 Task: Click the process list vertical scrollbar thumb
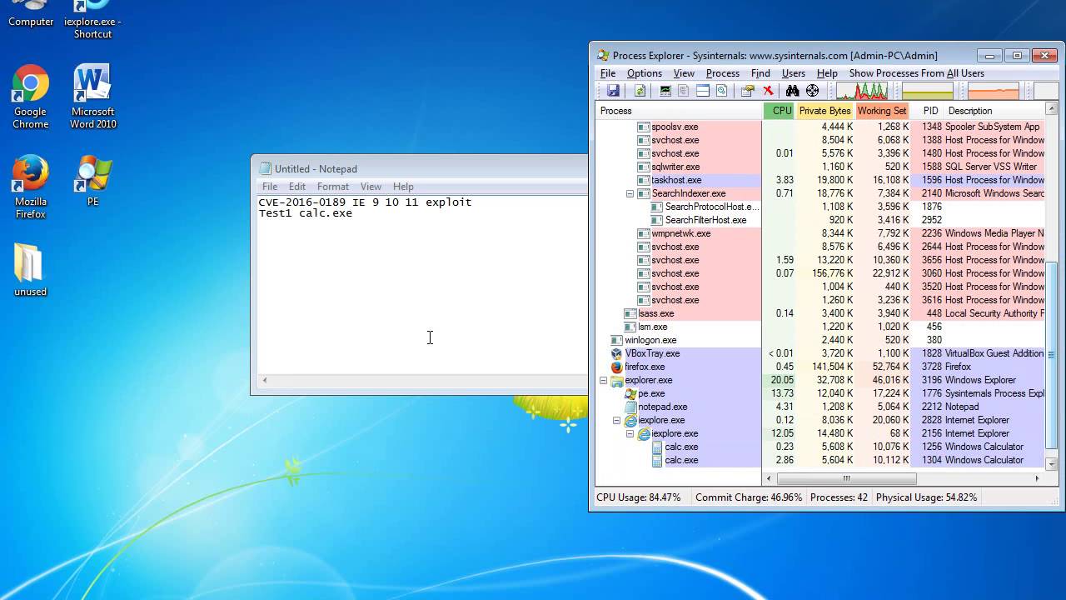[x=1051, y=355]
